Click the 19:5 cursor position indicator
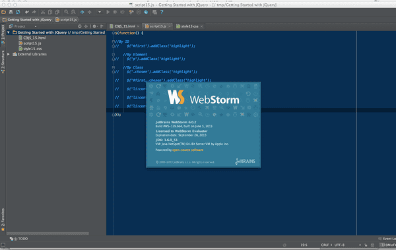Viewport: 396px width, 250px height. point(304,245)
